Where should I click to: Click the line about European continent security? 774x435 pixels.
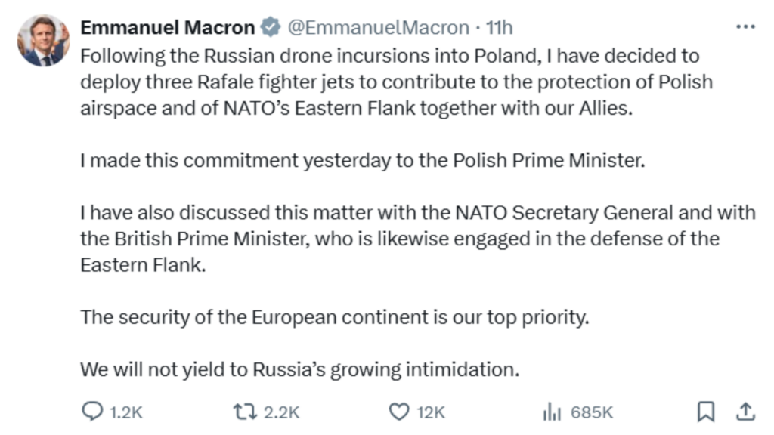click(x=335, y=317)
